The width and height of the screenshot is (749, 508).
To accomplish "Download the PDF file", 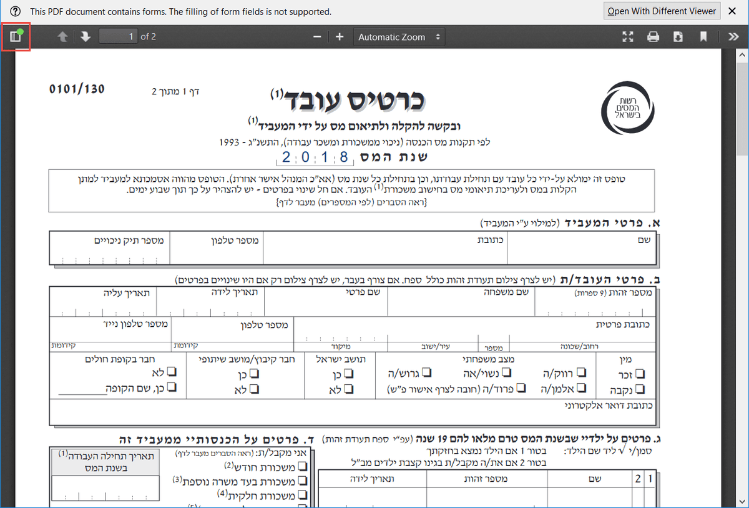I will [678, 36].
